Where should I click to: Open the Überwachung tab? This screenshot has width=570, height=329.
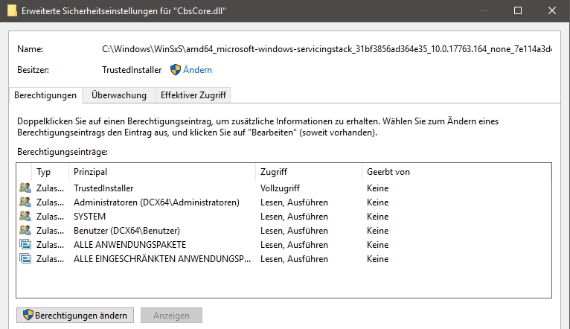click(x=119, y=95)
